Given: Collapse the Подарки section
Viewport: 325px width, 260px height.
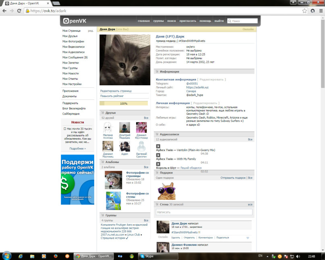Looking at the screenshot, I should pyautogui.click(x=157, y=173).
